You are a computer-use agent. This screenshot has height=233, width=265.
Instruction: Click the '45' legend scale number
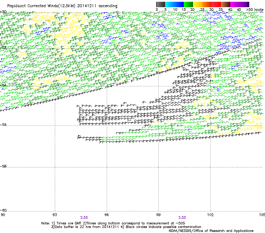(239, 10)
